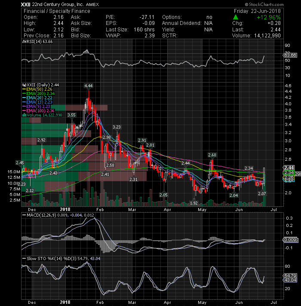Screen dimensions: 301x306
Task: Click the 2.07 low price annotation
Action: point(262,193)
